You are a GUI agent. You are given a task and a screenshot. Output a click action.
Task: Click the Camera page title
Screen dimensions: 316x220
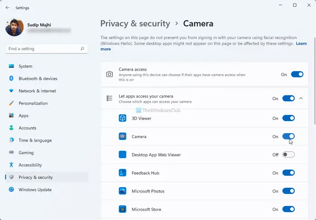tap(198, 23)
